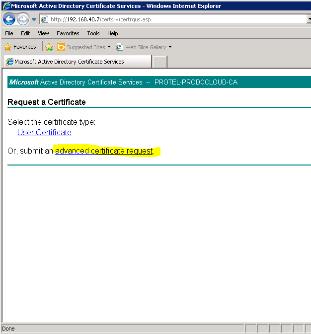Image resolution: width=311 pixels, height=334 pixels.
Task: Expand the recent pages dropdown arrow
Action: tap(34, 19)
